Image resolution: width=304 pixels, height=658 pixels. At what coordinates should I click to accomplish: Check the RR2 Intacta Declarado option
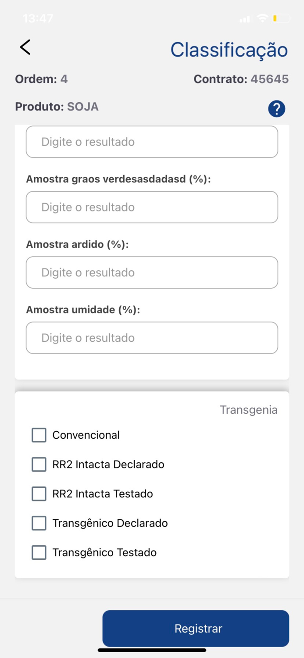coord(39,464)
